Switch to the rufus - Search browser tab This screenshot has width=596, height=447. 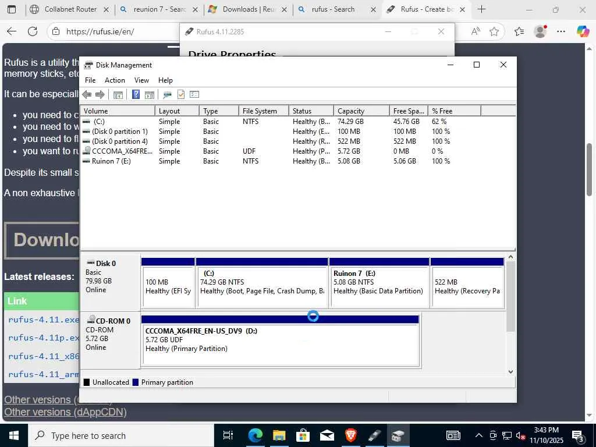click(337, 9)
